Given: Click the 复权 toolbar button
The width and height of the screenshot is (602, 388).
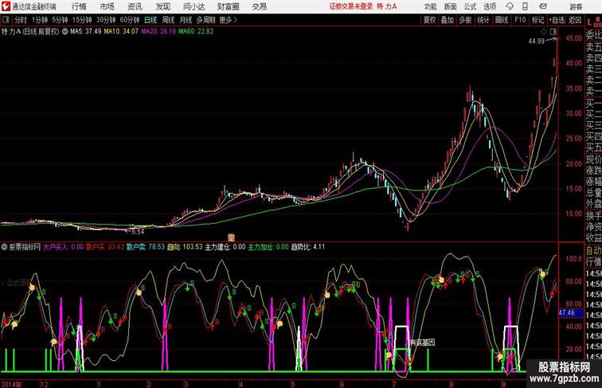Looking at the screenshot, I should click(429, 20).
